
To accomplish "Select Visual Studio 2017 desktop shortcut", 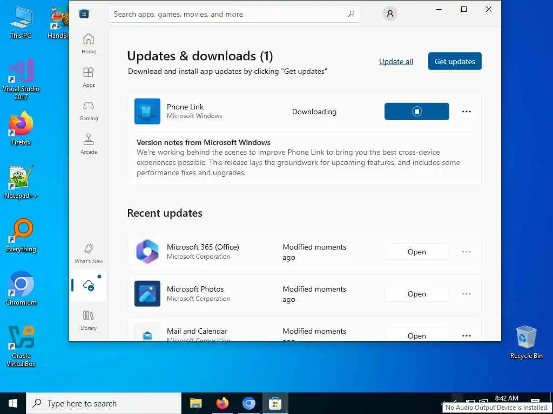I will point(21,79).
